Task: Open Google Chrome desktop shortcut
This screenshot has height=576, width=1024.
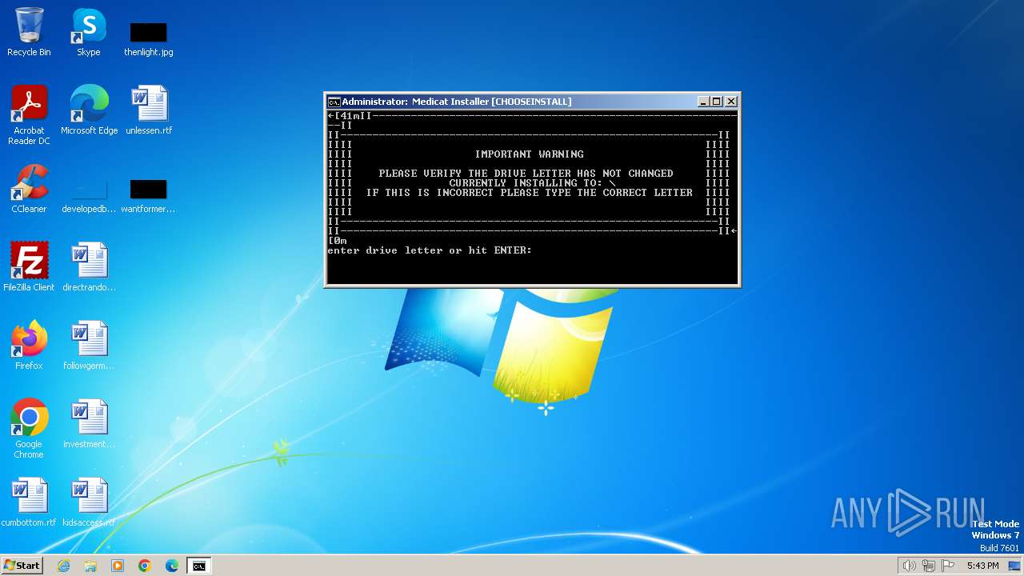Action: [x=29, y=429]
